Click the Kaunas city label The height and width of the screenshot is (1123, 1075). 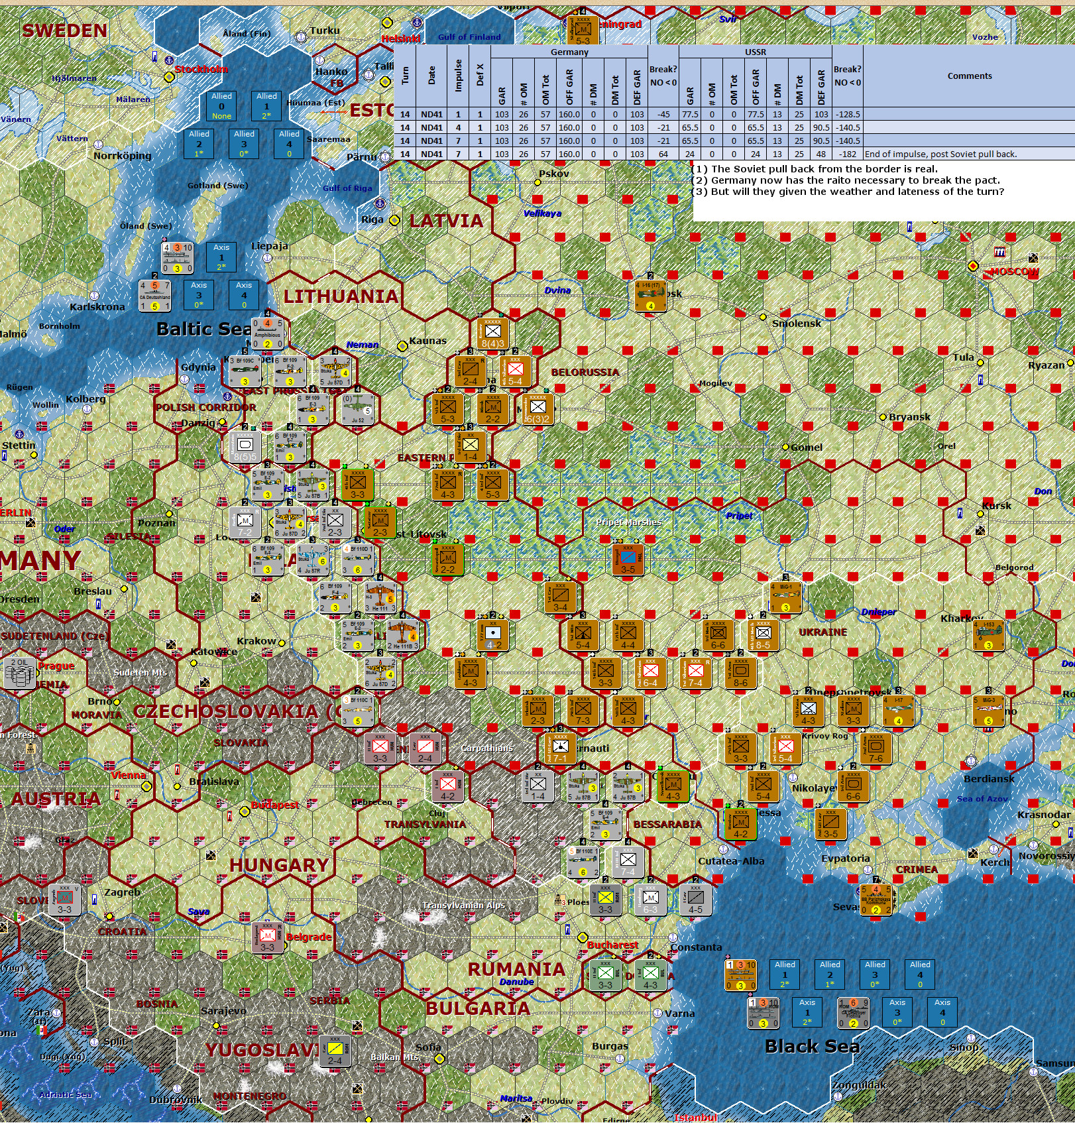428,341
